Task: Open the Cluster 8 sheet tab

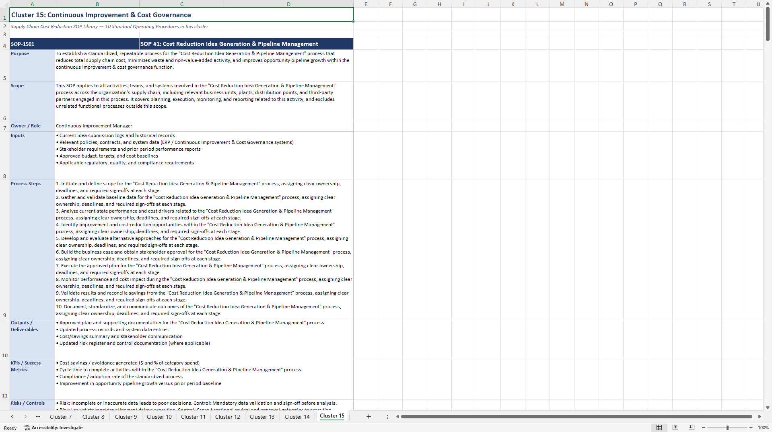Action: pyautogui.click(x=93, y=417)
